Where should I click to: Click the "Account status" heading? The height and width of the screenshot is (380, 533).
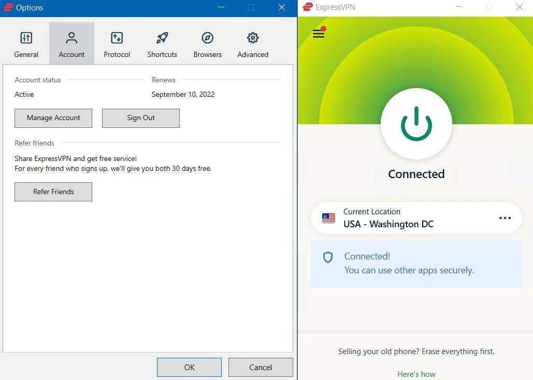tap(38, 80)
